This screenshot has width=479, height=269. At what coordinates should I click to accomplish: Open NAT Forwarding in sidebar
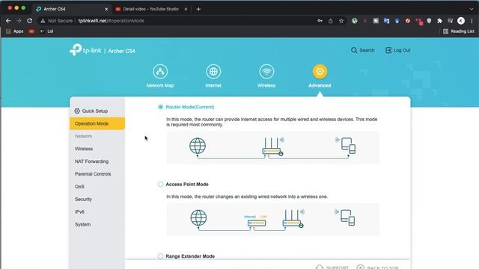coord(91,161)
